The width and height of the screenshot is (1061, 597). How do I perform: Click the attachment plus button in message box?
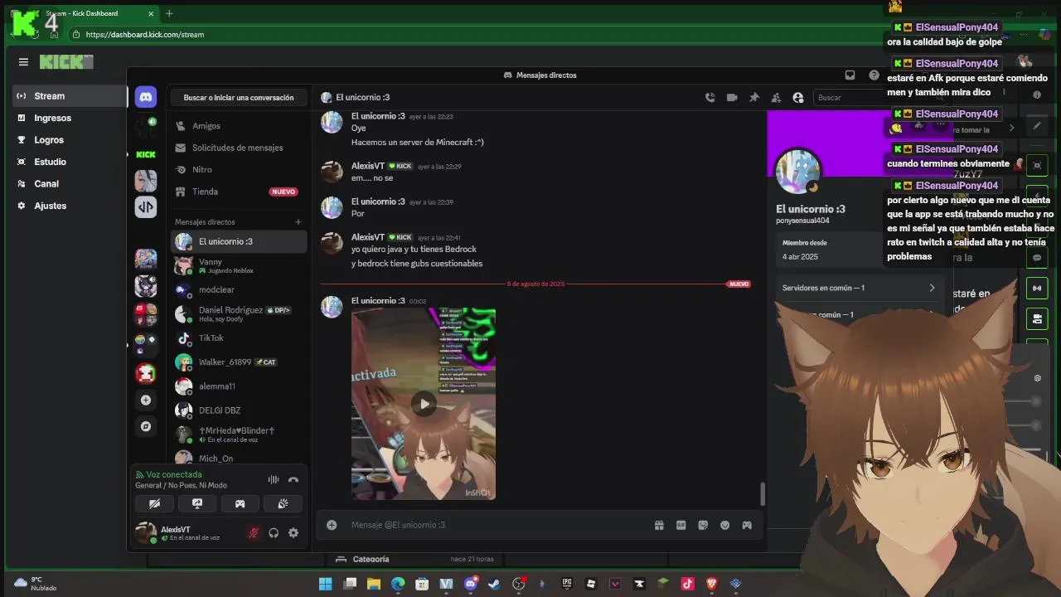pos(332,525)
